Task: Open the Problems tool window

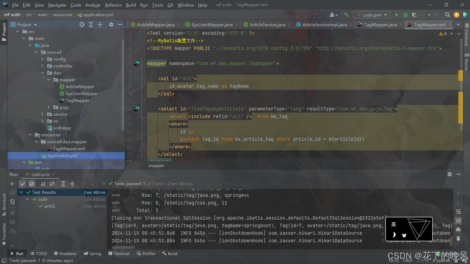Action: pos(65,253)
